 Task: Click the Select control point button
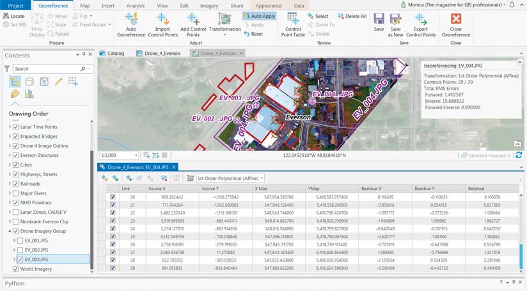point(318,16)
